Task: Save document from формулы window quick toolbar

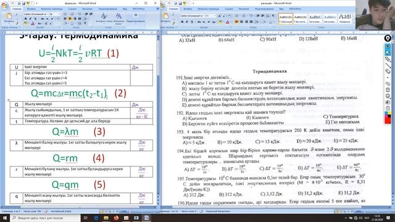Action: tap(23, 3)
